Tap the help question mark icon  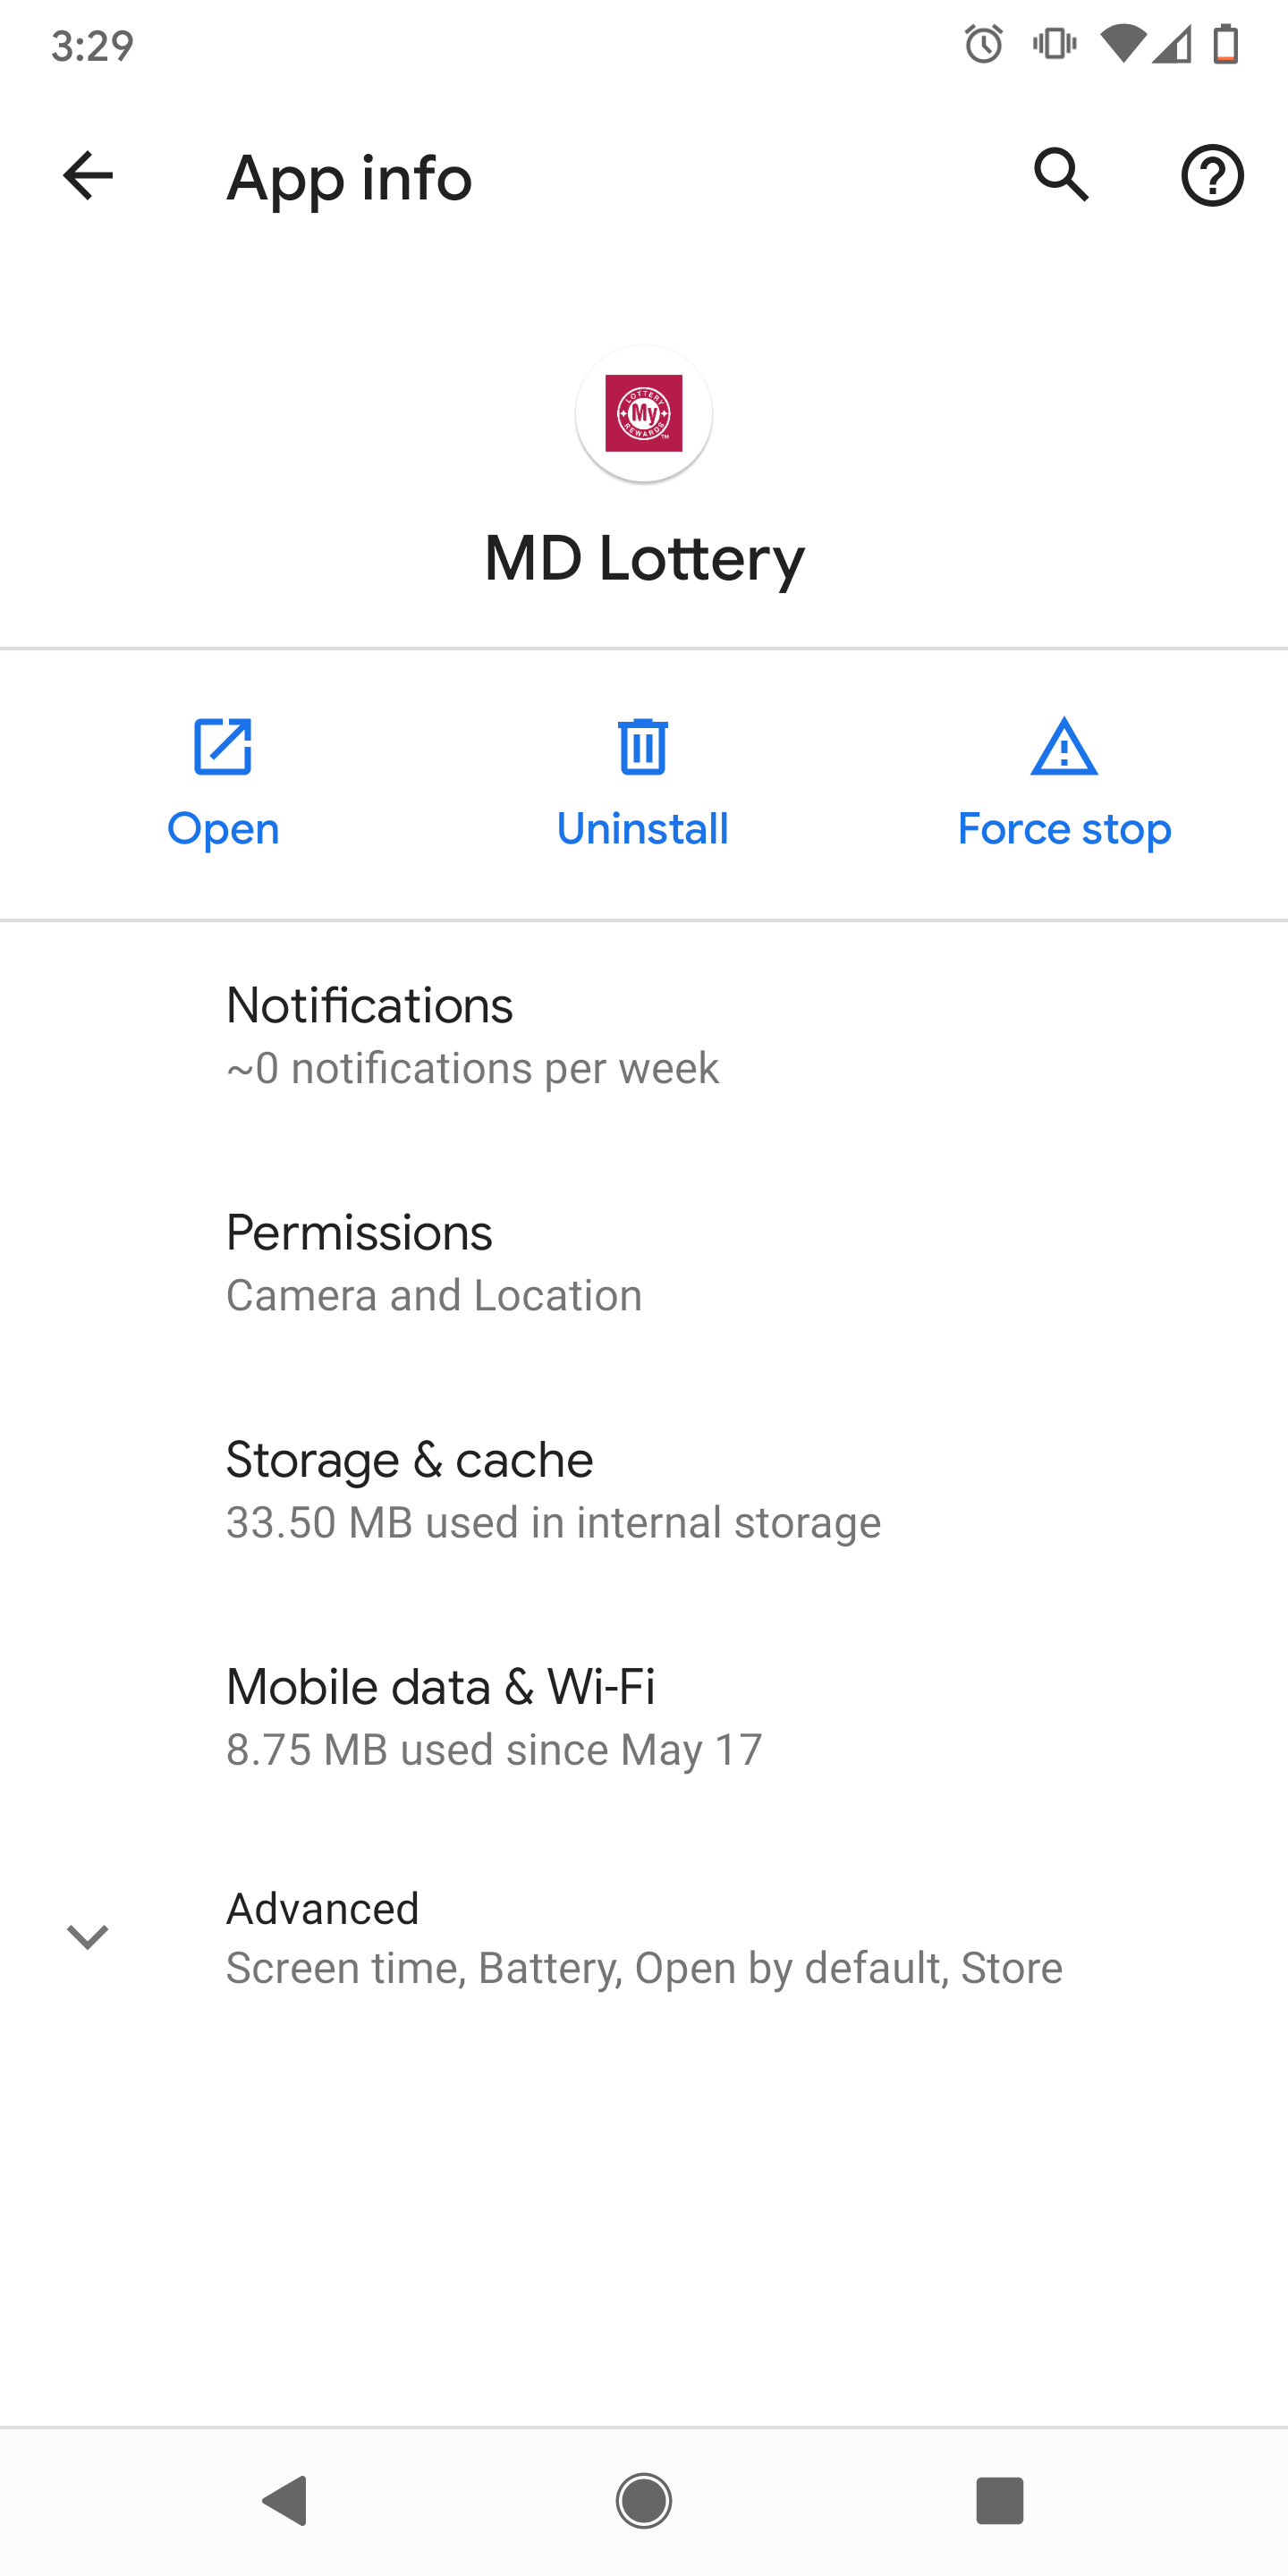click(x=1212, y=176)
